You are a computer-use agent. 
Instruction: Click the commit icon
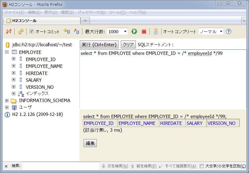[76, 31]
